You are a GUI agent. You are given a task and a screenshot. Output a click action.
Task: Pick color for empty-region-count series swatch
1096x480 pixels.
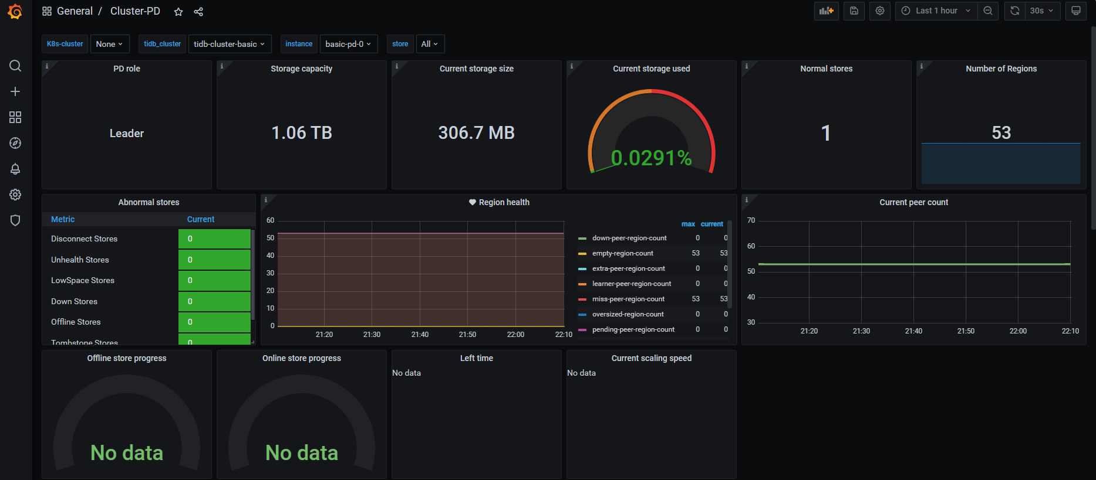click(x=582, y=254)
